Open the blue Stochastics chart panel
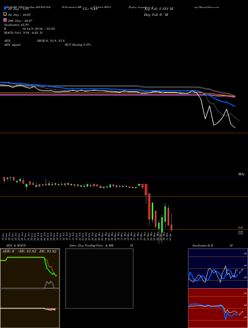 [218, 268]
